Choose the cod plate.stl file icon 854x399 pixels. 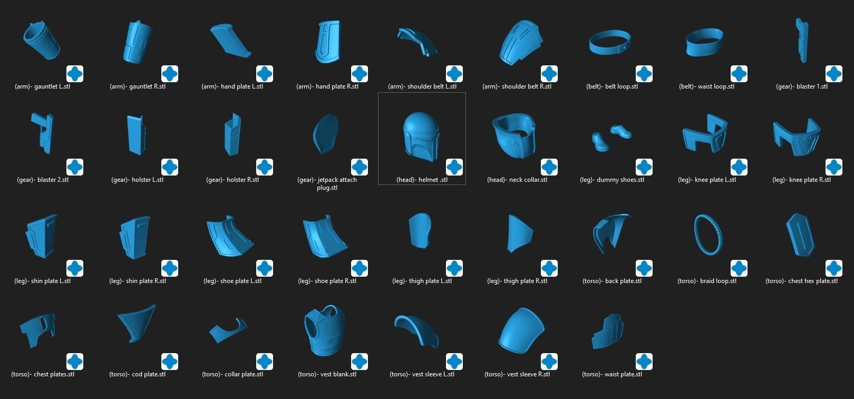137,324
